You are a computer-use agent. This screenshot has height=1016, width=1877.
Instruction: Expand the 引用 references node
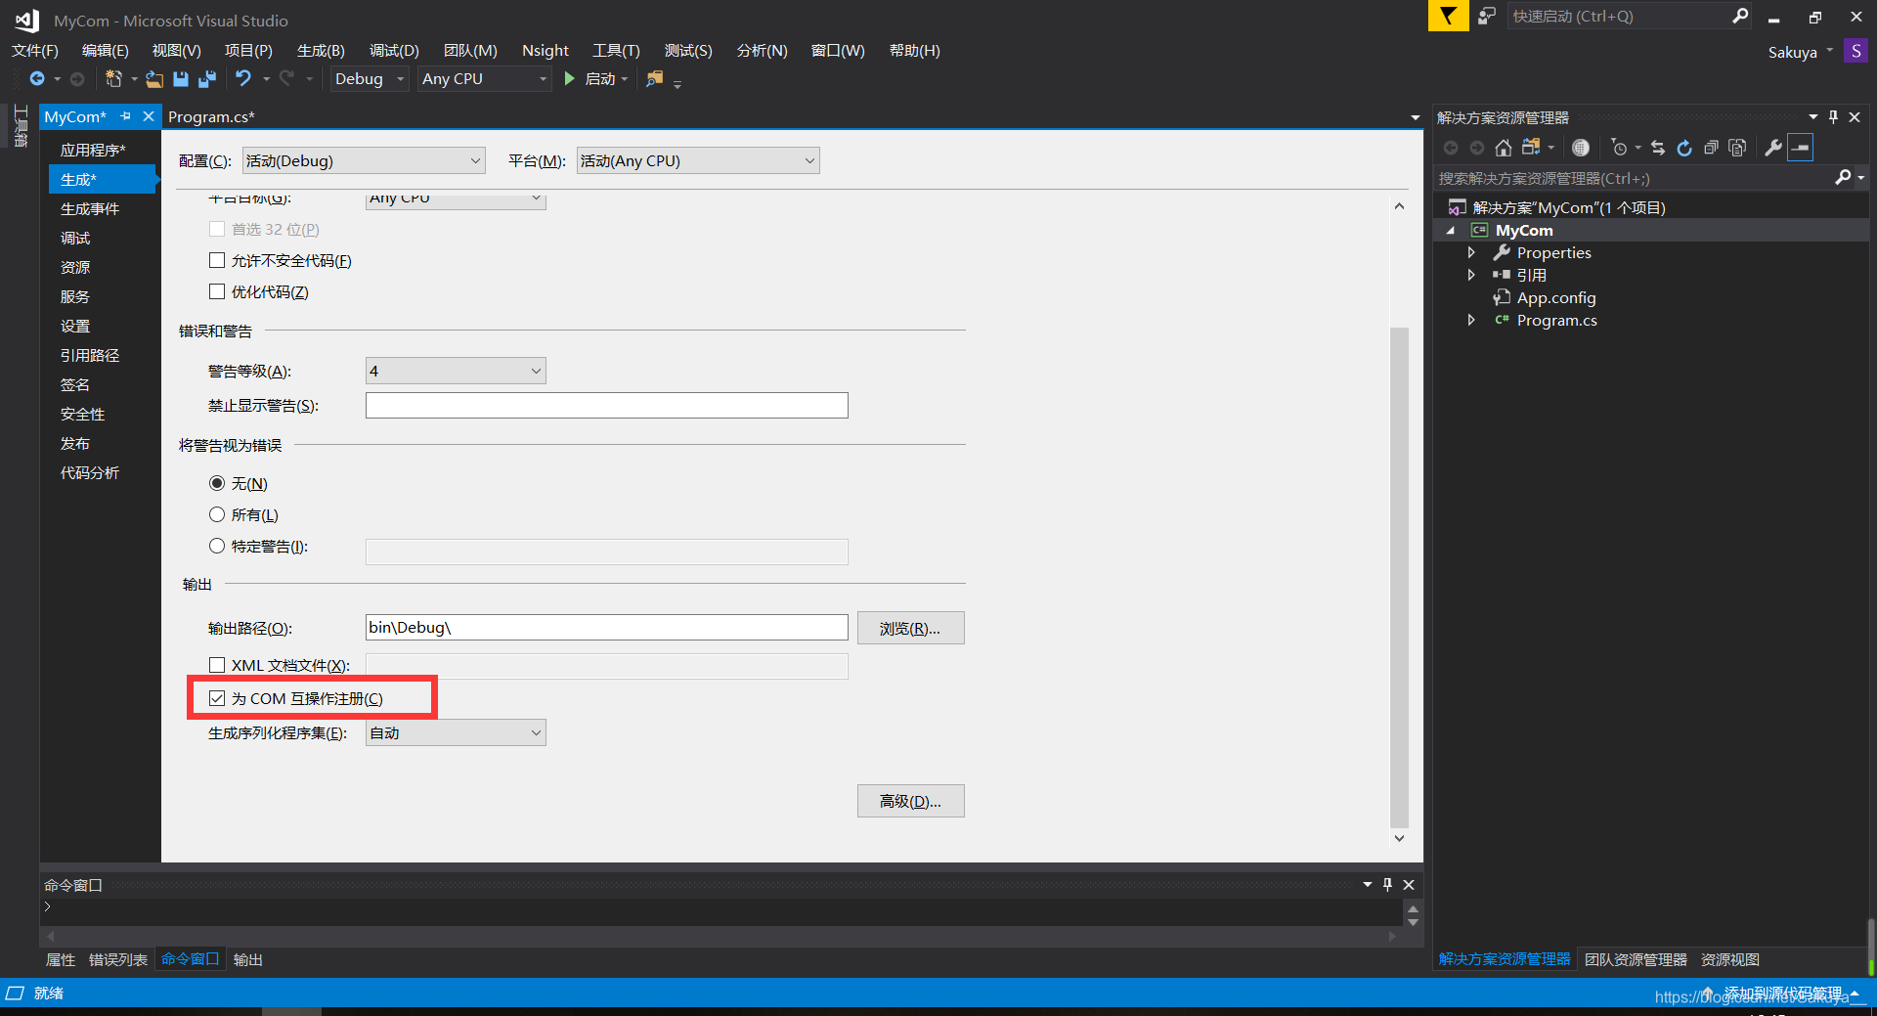click(x=1471, y=275)
